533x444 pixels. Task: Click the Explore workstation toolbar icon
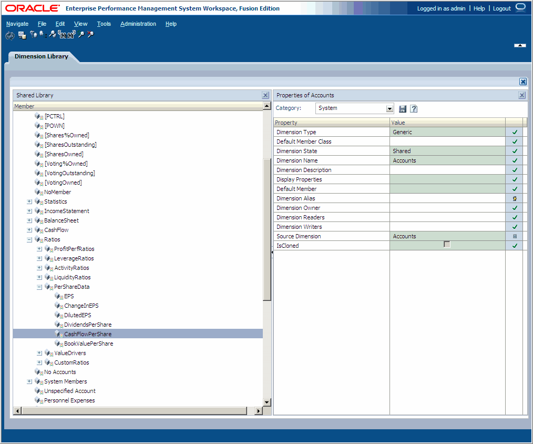point(22,35)
